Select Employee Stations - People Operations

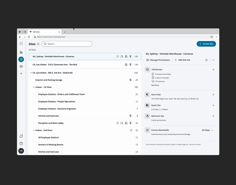(85, 101)
